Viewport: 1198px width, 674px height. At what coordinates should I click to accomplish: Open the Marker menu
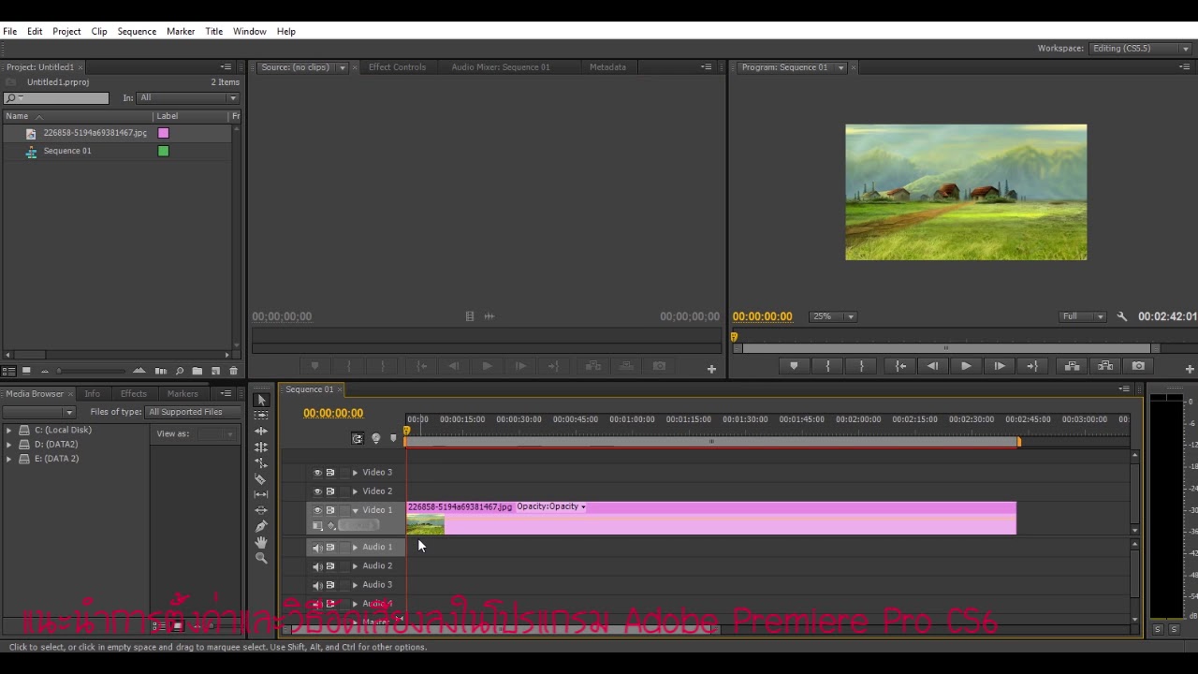coord(181,32)
